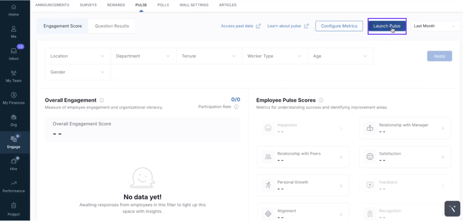Image resolution: width=463 pixels, height=221 pixels.
Task: Go to My Team section
Action: tap(14, 76)
